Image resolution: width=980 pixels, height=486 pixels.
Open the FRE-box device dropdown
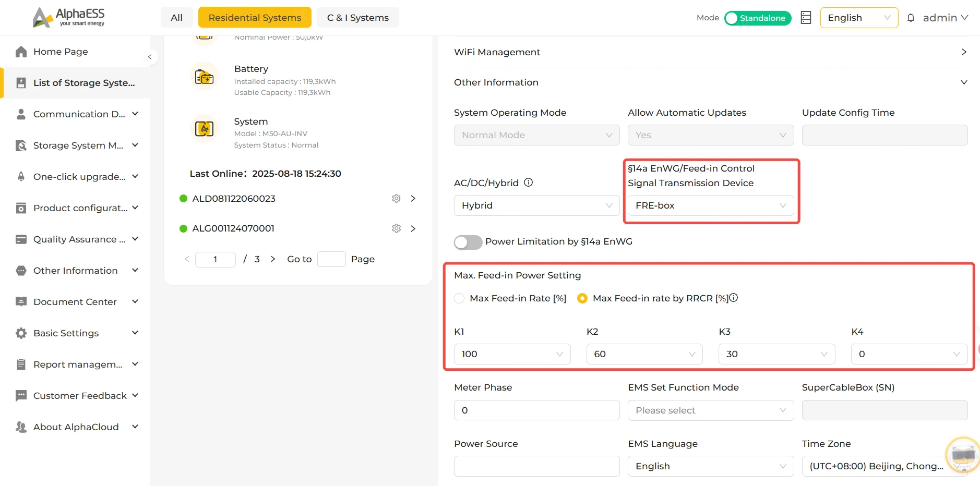[x=711, y=205]
